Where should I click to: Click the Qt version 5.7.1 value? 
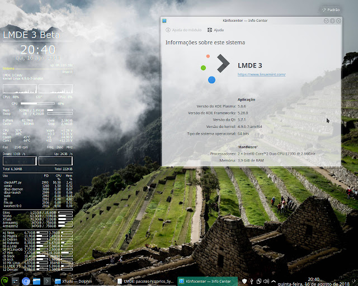coord(242,120)
